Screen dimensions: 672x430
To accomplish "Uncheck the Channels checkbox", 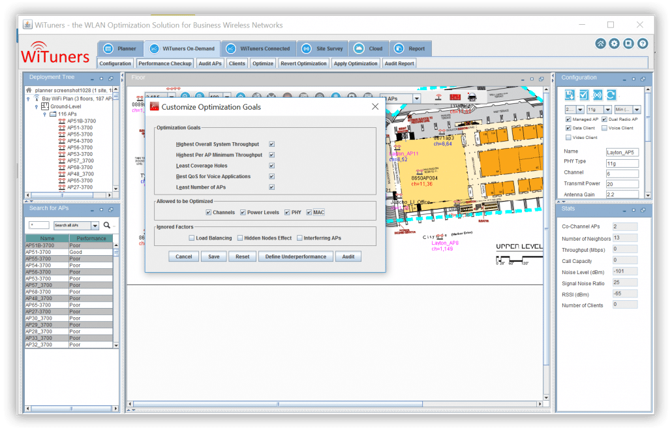I will click(x=208, y=212).
